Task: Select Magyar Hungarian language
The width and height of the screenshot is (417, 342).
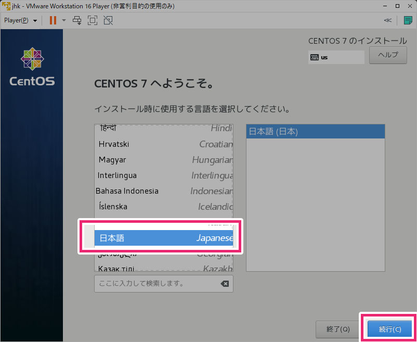Action: (x=164, y=160)
